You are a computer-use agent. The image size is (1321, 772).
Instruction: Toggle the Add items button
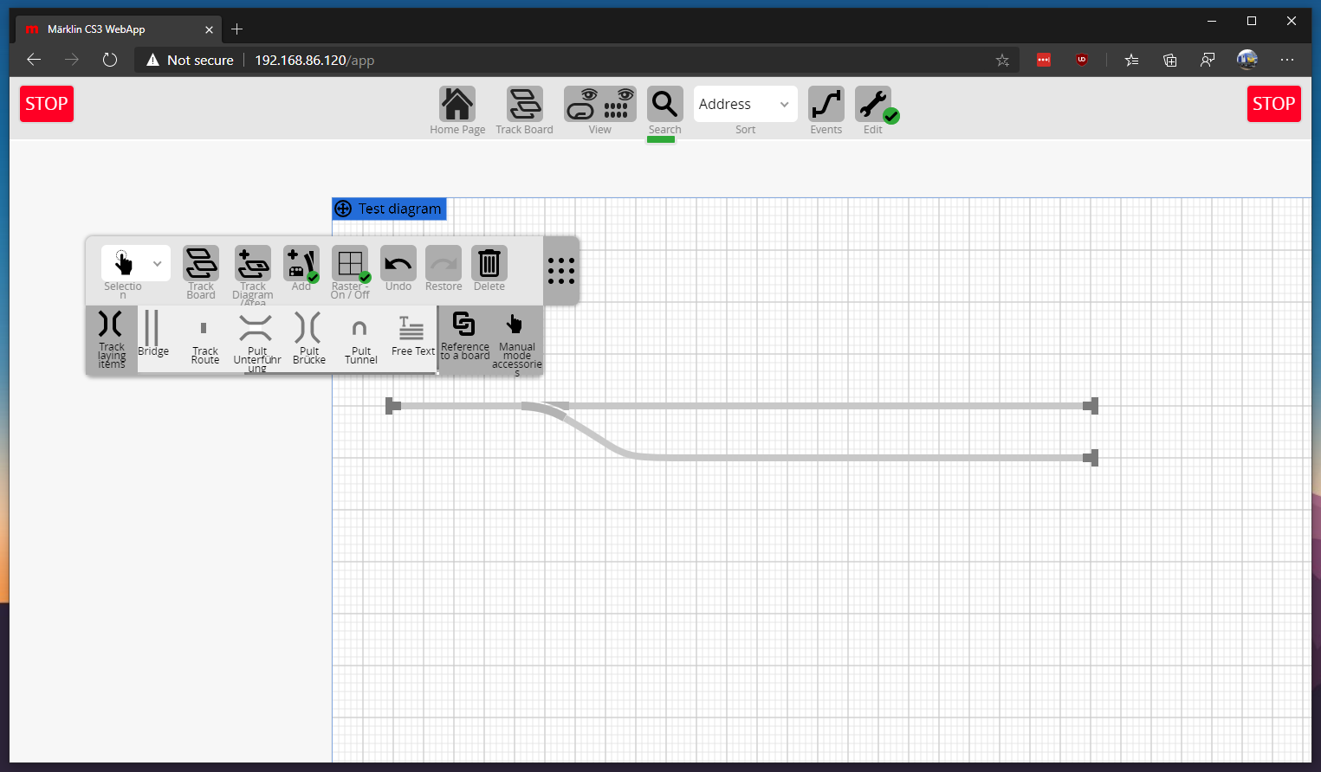tap(301, 263)
